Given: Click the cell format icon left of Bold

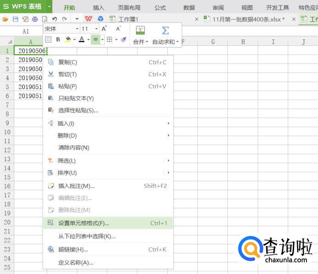Looking at the screenshot, I should (48, 39).
